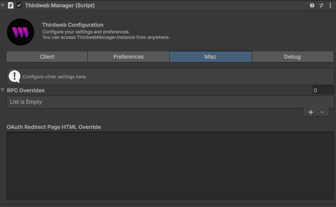Select the Misc tab

210,57
